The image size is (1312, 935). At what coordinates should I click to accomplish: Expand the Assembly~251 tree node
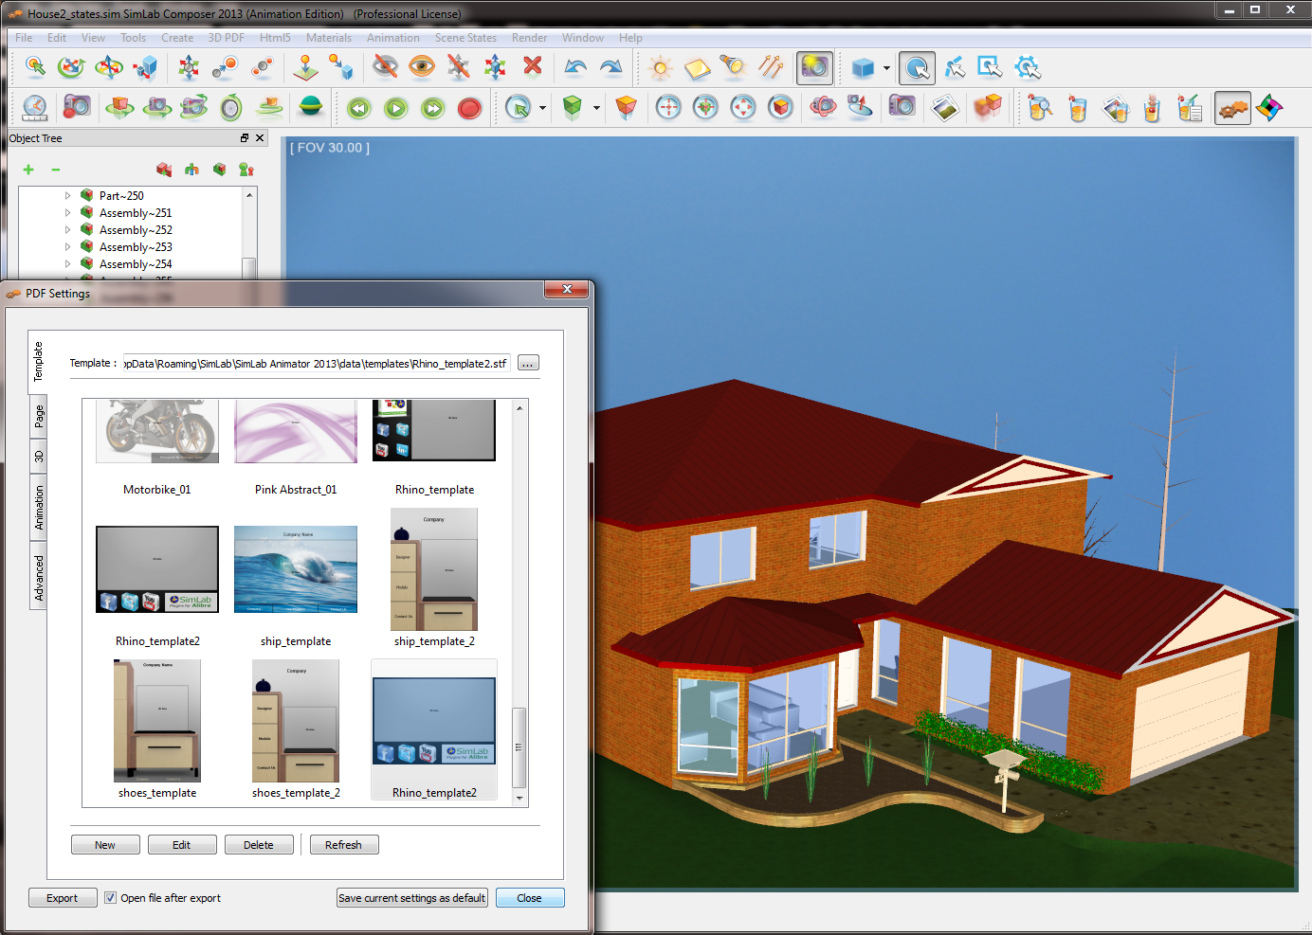click(x=67, y=213)
